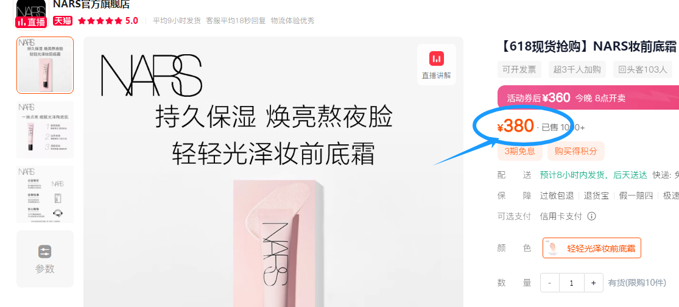Click the quantity input field

(x=572, y=283)
